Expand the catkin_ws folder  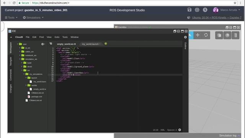[20, 52]
